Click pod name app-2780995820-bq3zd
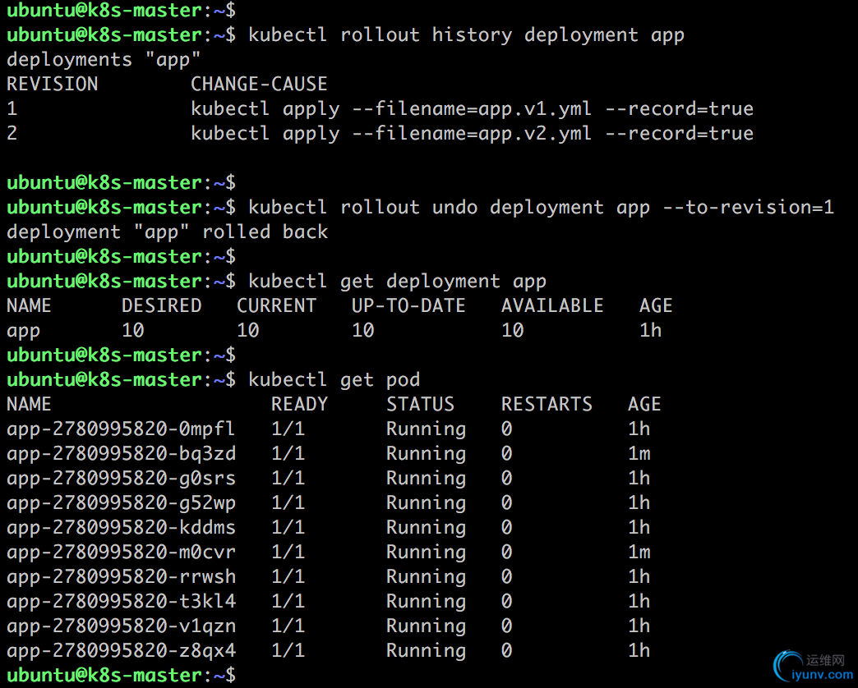 pyautogui.click(x=121, y=454)
